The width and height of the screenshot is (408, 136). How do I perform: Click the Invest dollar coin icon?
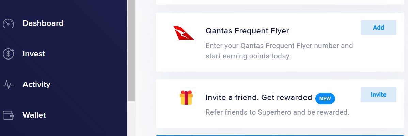pyautogui.click(x=8, y=54)
